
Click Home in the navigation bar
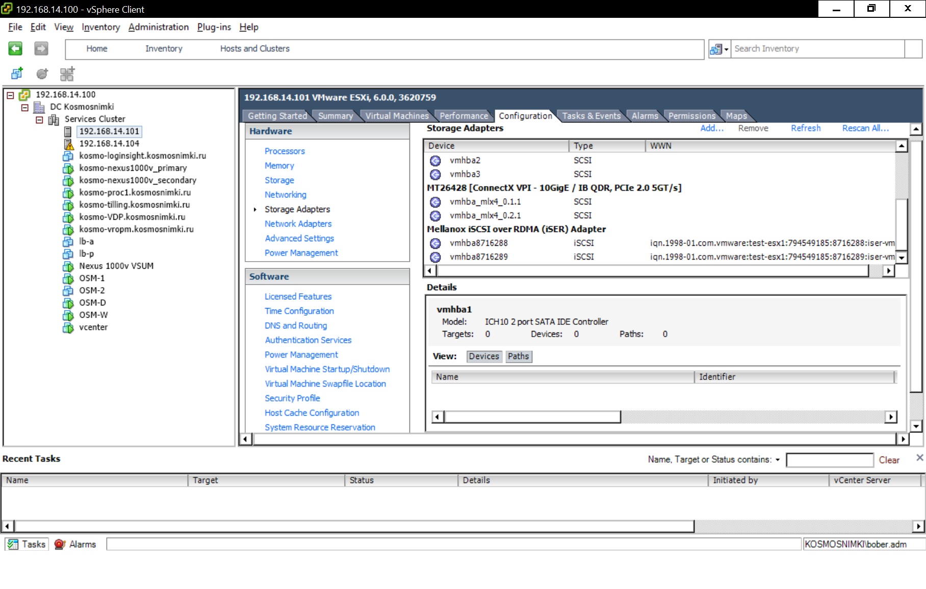pyautogui.click(x=96, y=48)
